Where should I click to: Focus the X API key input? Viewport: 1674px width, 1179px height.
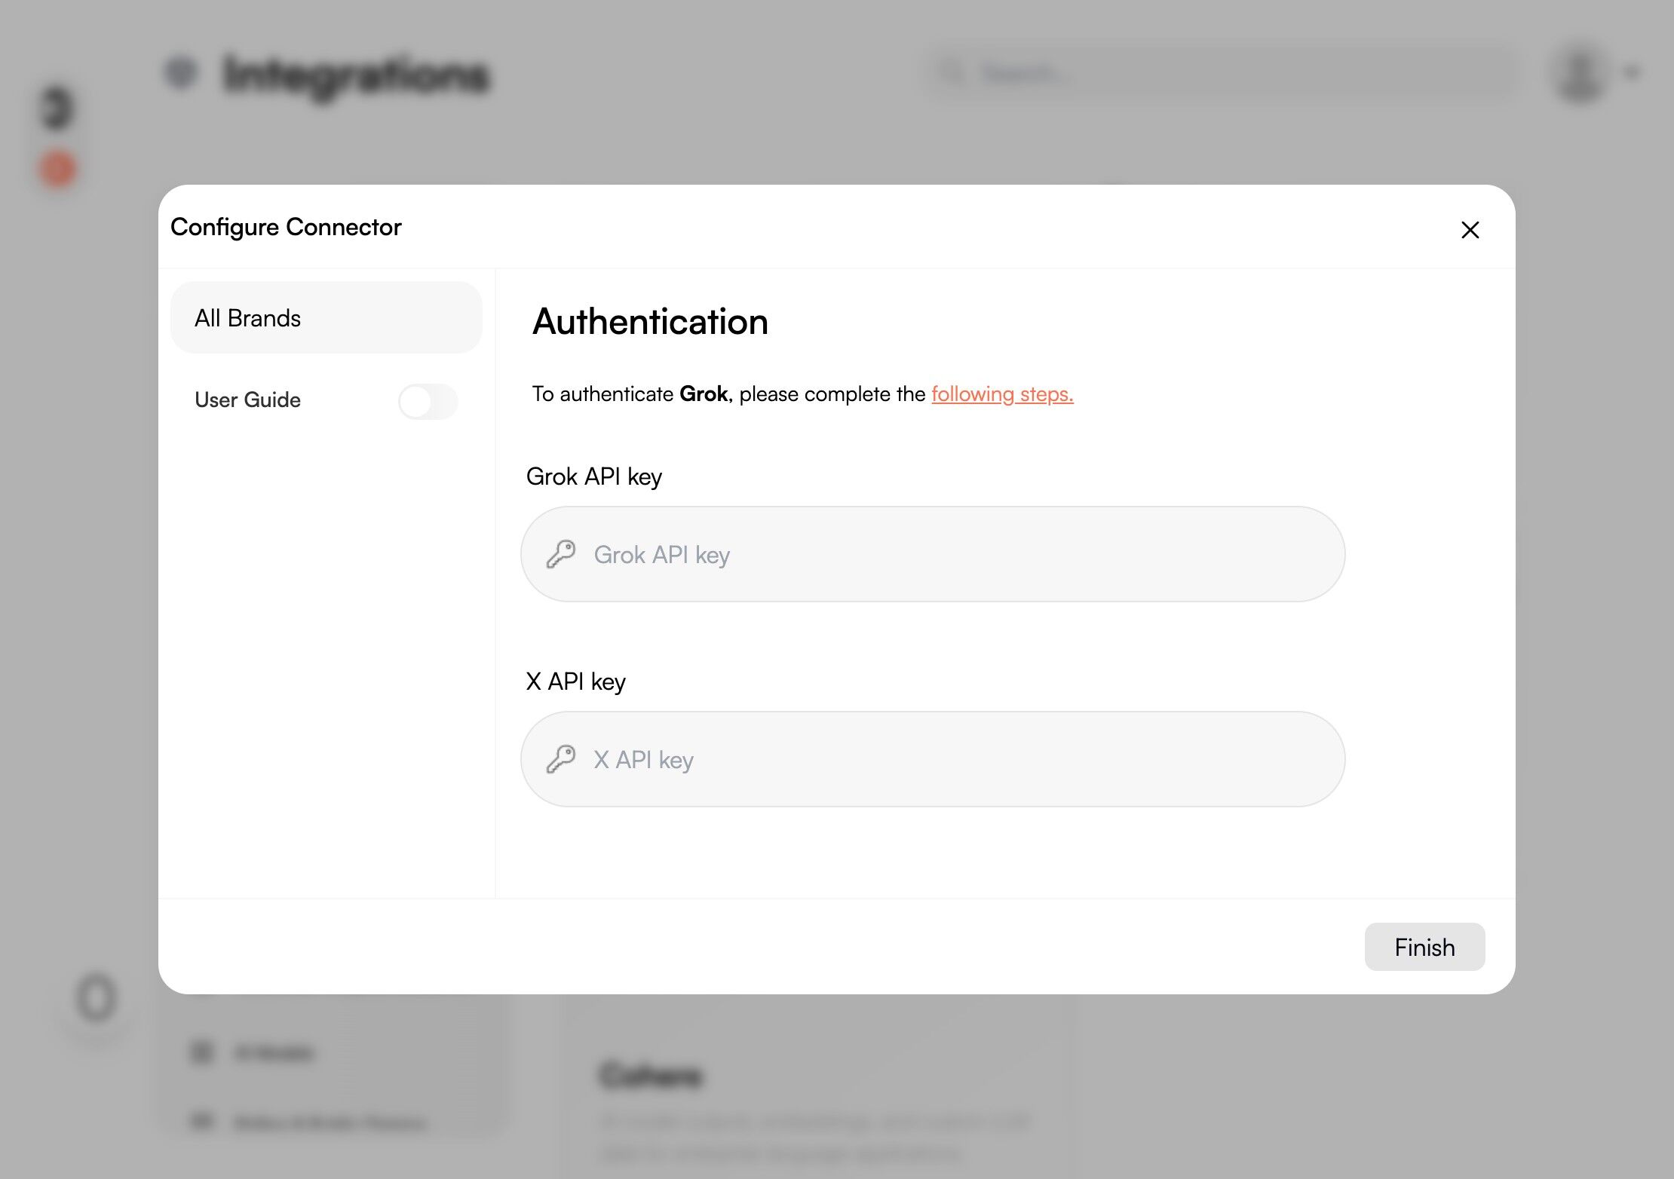coord(932,760)
